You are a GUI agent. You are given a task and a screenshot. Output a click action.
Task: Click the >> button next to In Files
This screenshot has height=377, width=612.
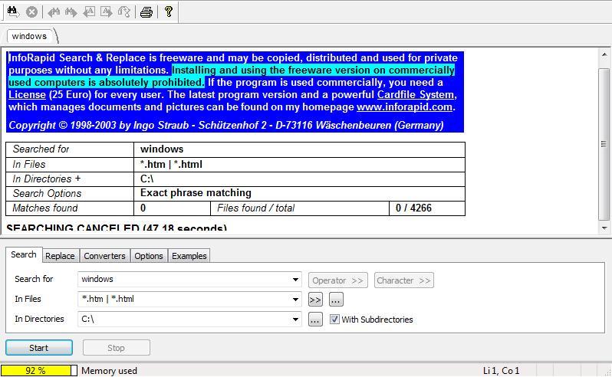(x=315, y=300)
